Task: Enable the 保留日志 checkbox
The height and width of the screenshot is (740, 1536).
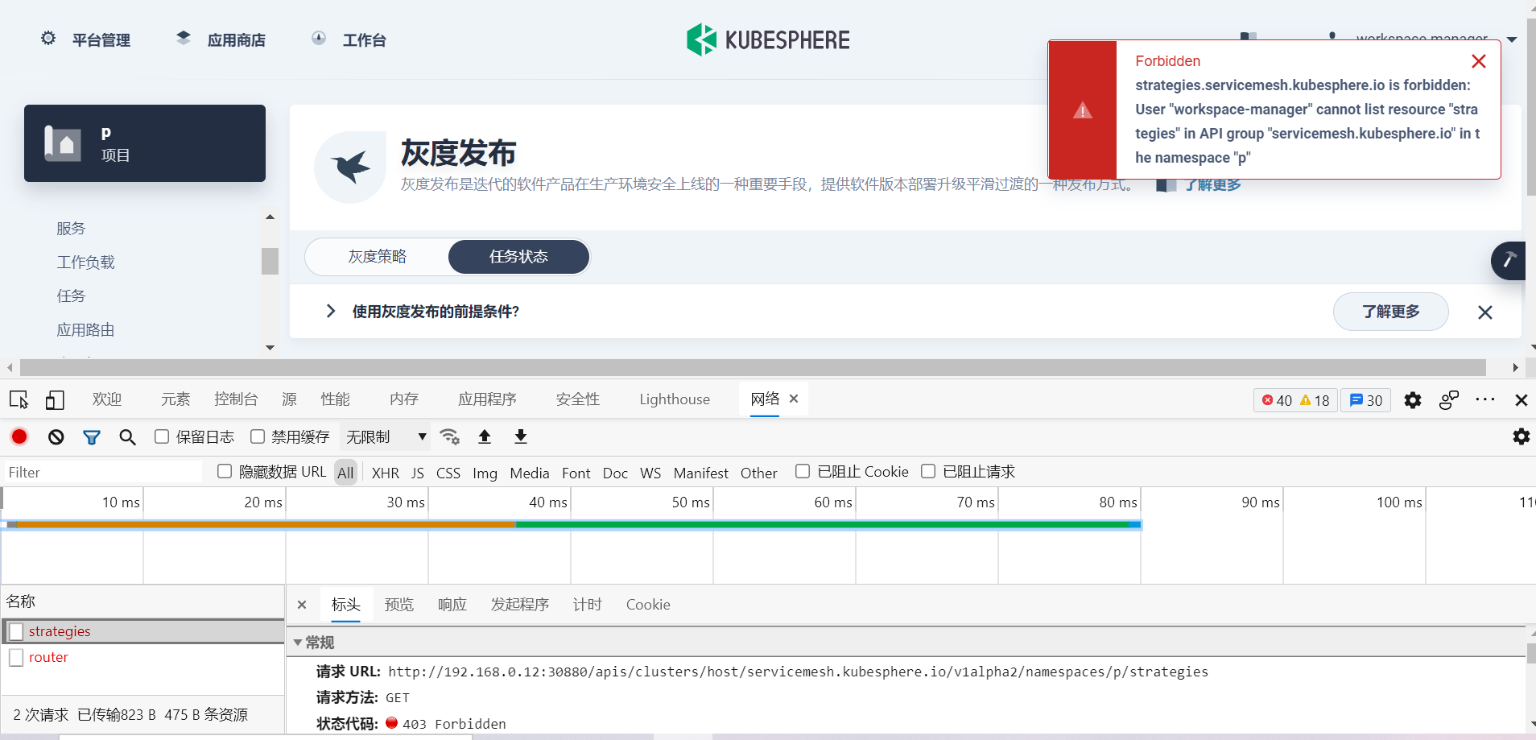Action: point(162,436)
